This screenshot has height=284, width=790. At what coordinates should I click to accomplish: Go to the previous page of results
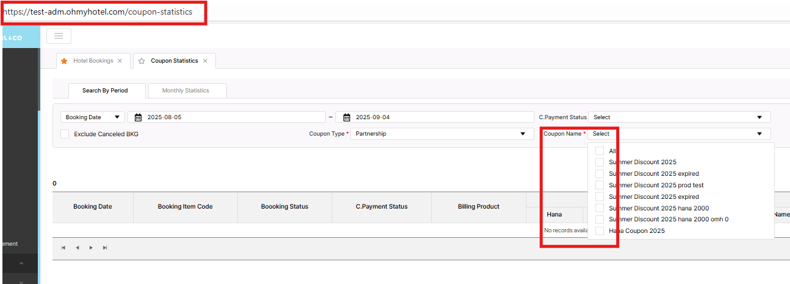(x=77, y=248)
